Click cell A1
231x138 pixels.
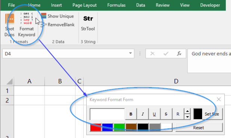(29, 91)
